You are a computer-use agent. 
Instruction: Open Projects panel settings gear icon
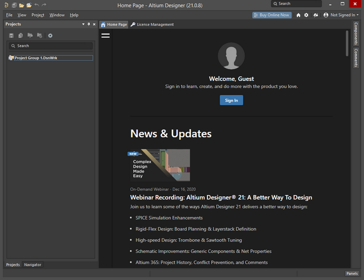50,36
